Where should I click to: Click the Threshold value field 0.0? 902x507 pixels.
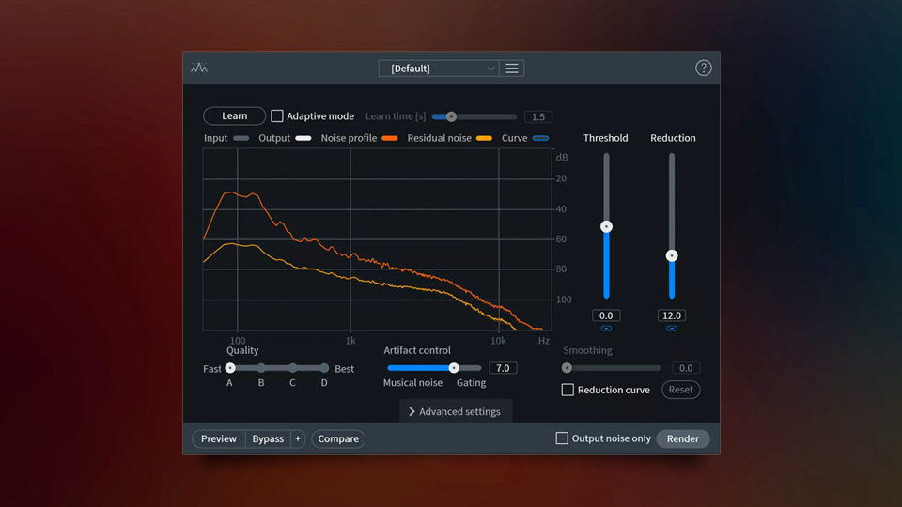(x=606, y=315)
